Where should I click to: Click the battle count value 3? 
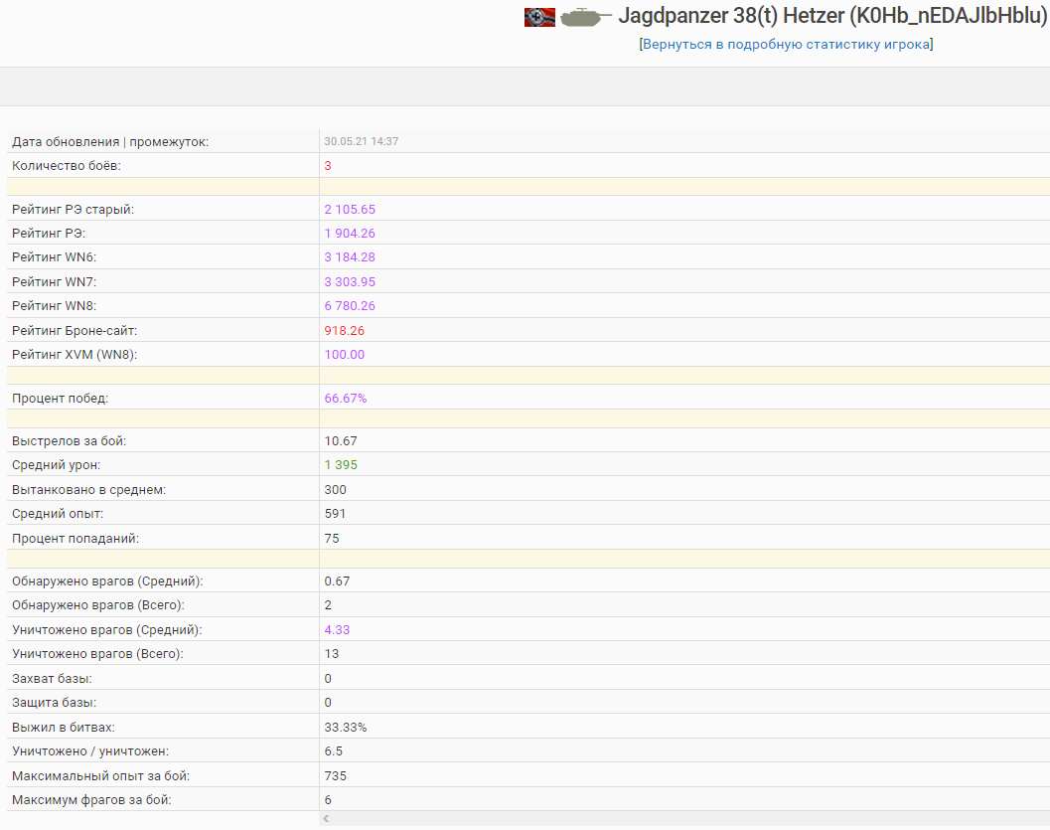pos(328,165)
